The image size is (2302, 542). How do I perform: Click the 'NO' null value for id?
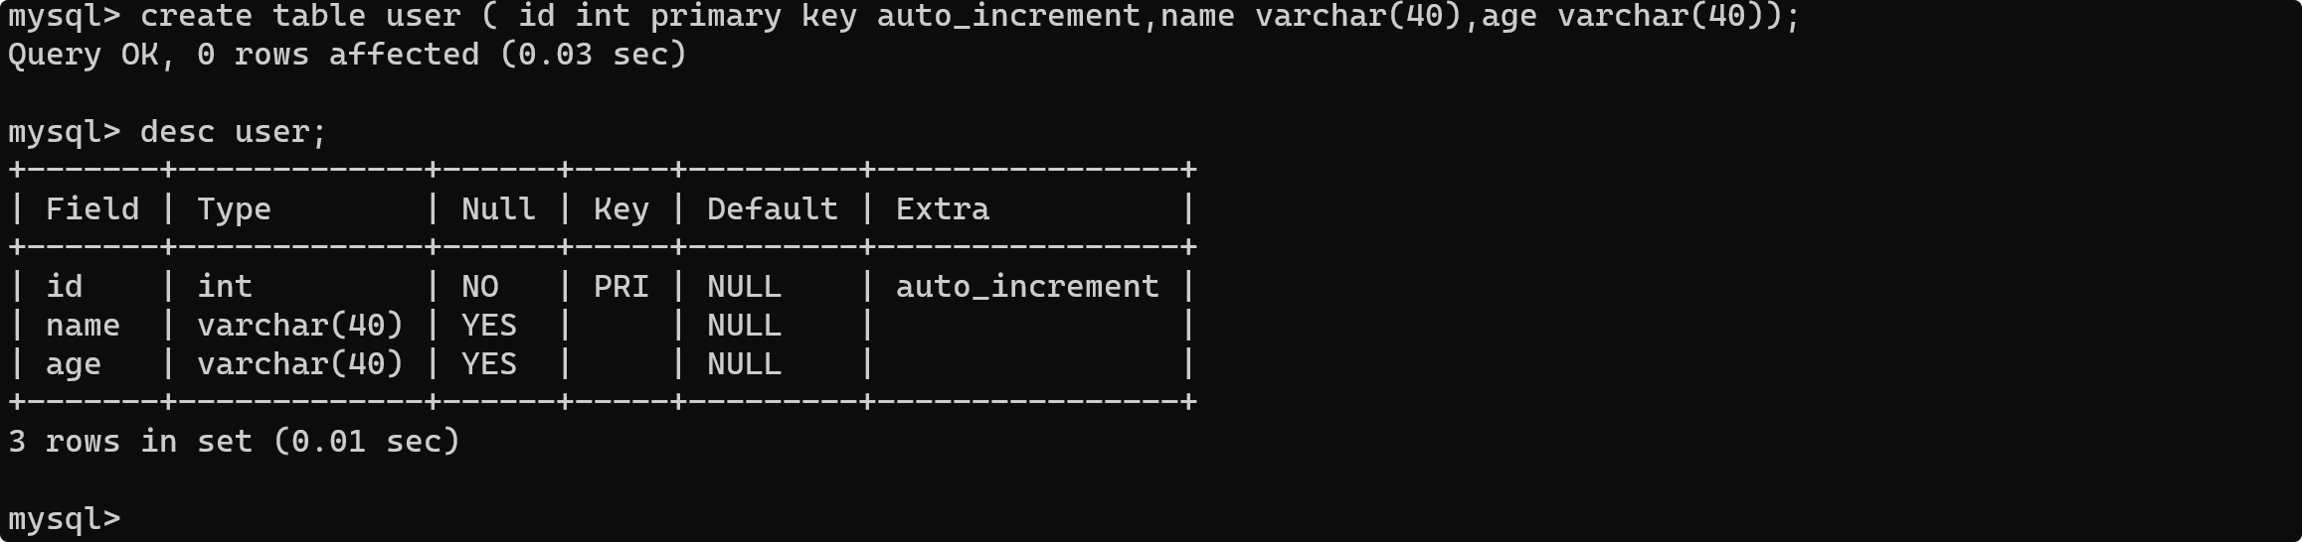click(480, 287)
